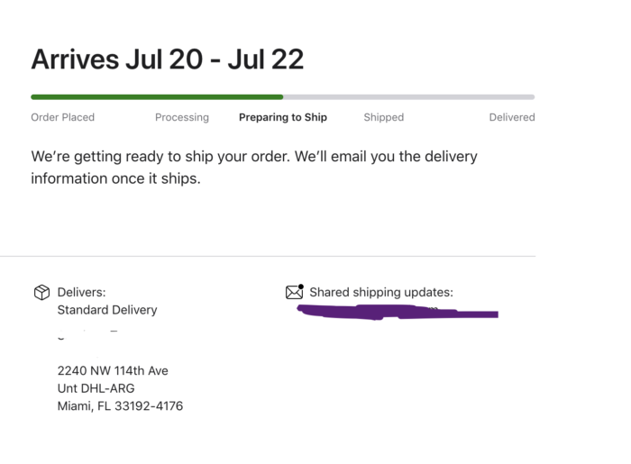Click the Miami, FL 33192-4176 line

(120, 406)
